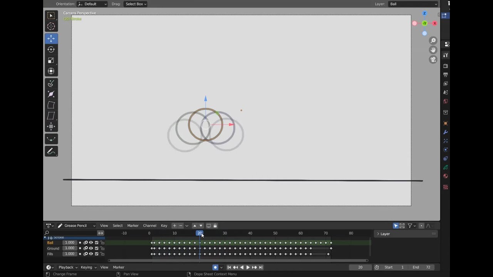Click the pan hand viewport icon
Screen dimensions: 493x277
[433, 50]
